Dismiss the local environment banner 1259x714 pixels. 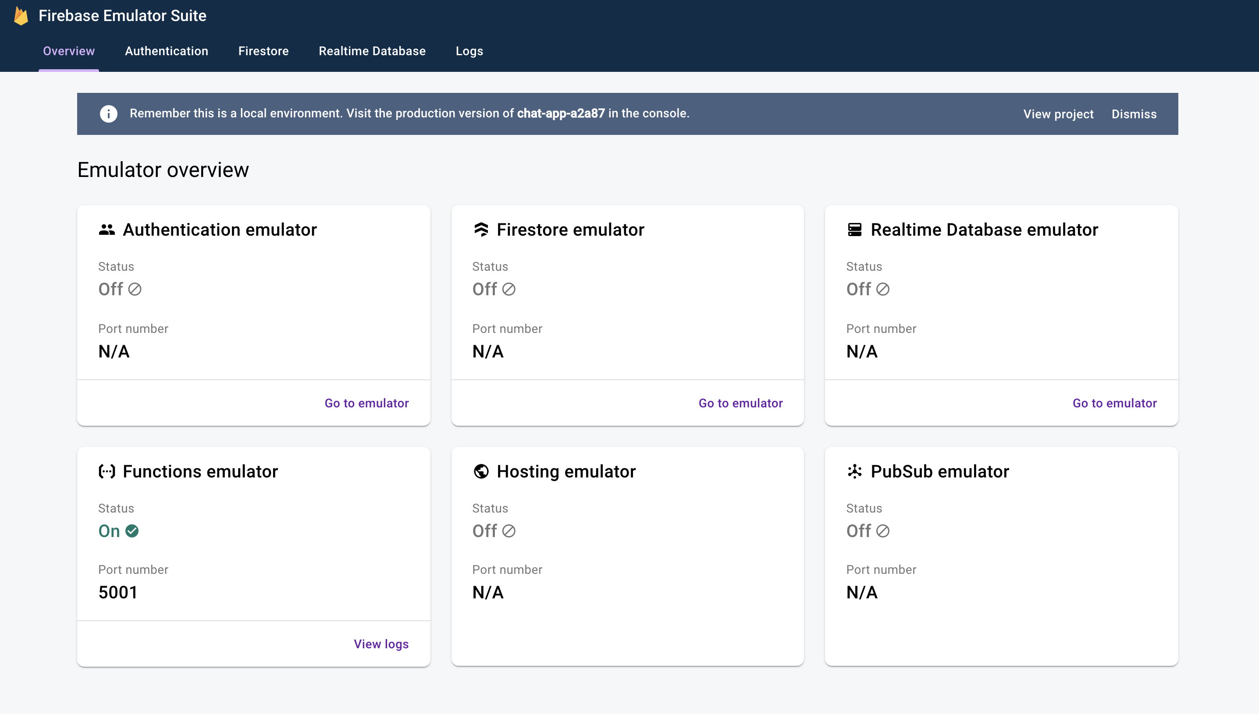[1134, 114]
